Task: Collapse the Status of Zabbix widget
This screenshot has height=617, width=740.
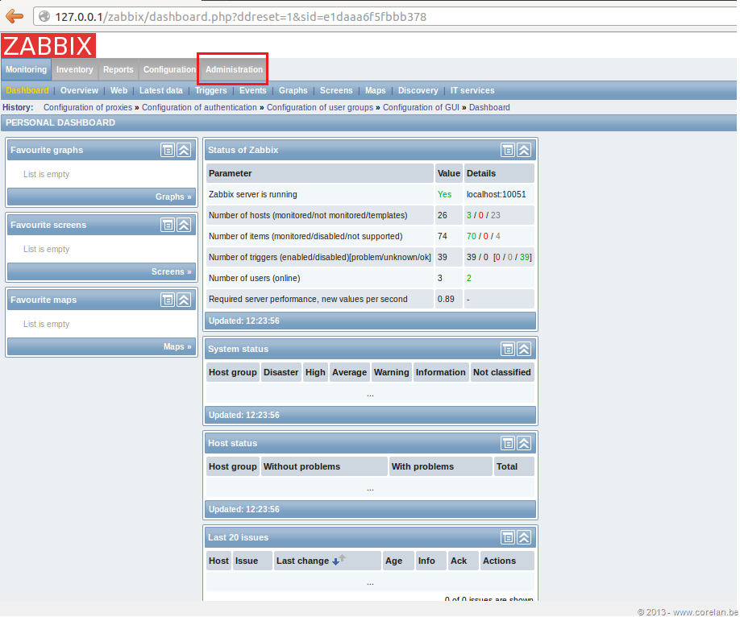Action: (524, 150)
